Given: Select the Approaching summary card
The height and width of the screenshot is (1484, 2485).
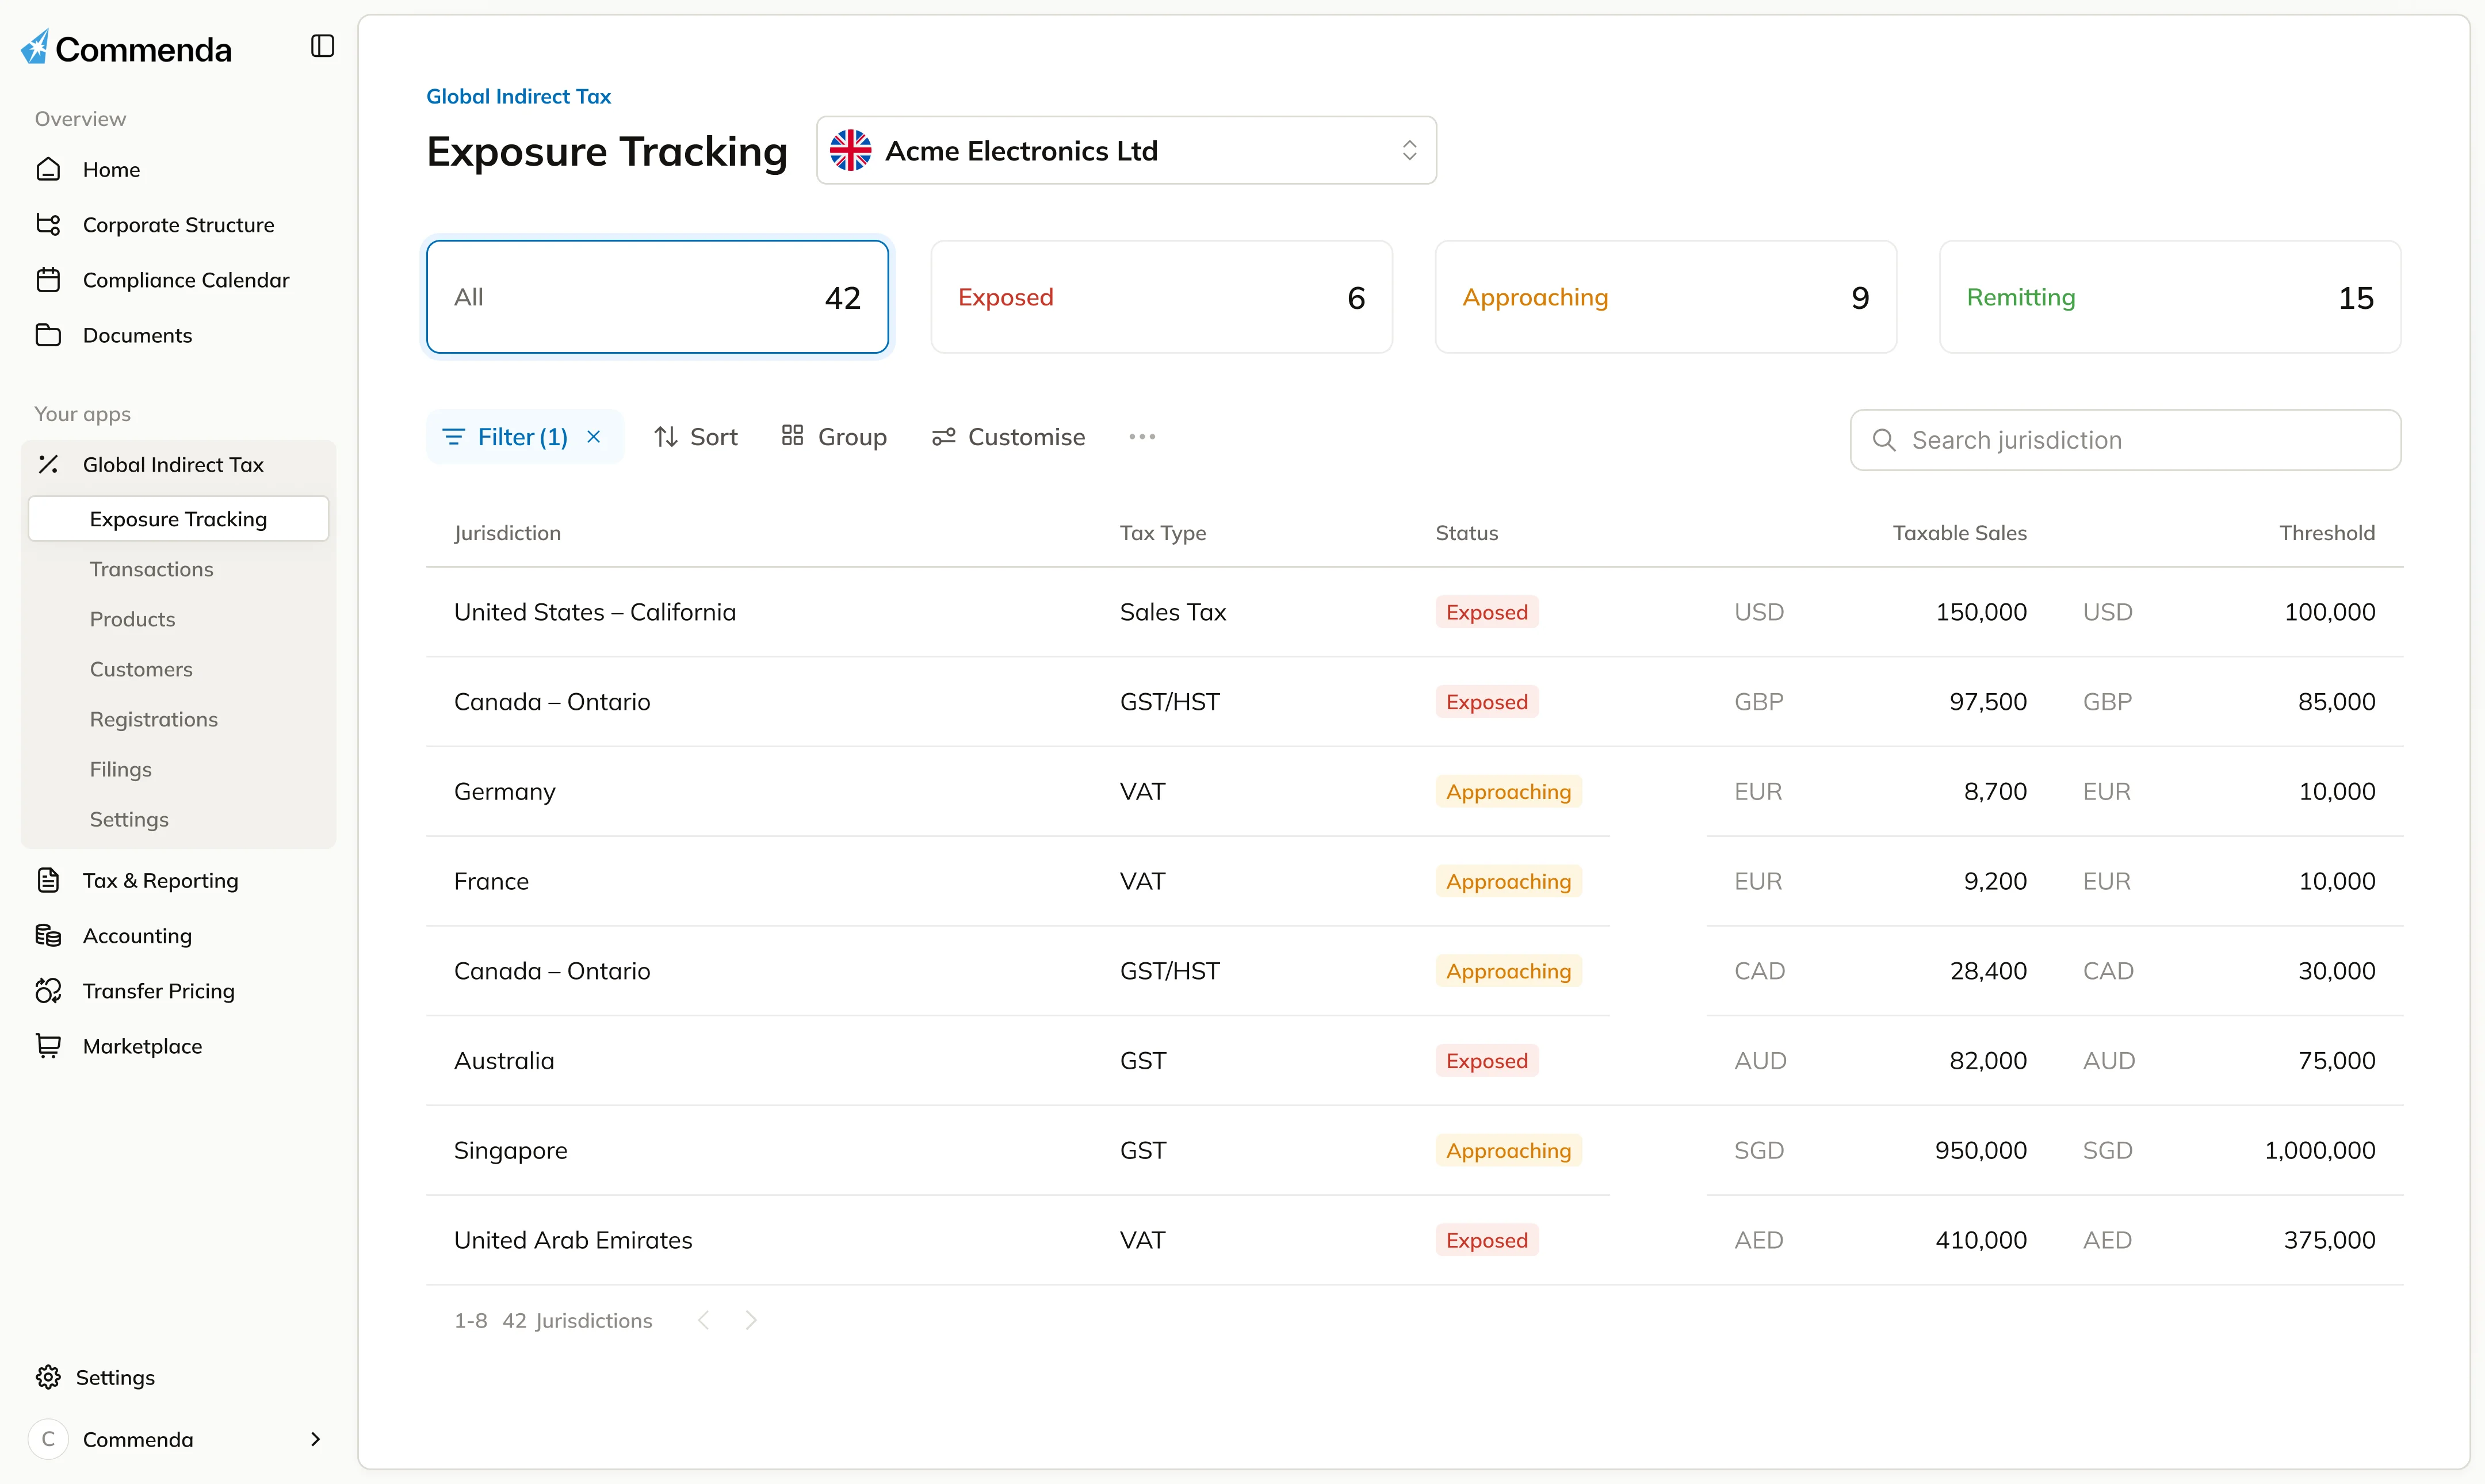Looking at the screenshot, I should 1664,296.
